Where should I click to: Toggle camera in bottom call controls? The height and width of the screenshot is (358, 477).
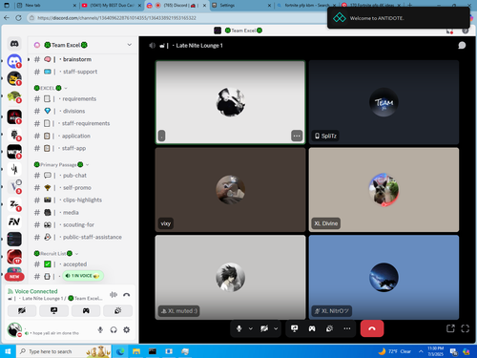tap(264, 328)
